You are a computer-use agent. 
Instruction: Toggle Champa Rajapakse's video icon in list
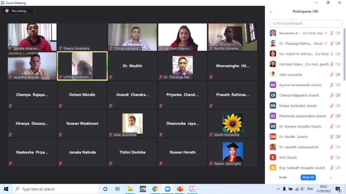tap(338, 95)
